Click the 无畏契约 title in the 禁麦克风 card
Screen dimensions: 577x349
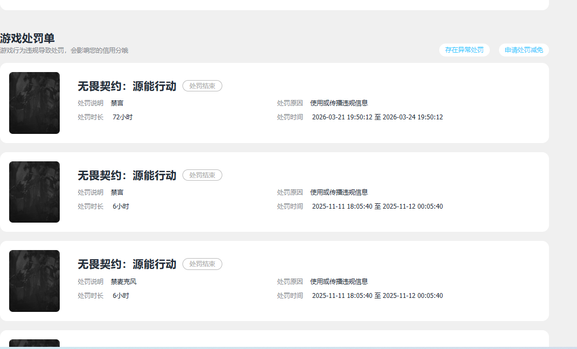127,264
